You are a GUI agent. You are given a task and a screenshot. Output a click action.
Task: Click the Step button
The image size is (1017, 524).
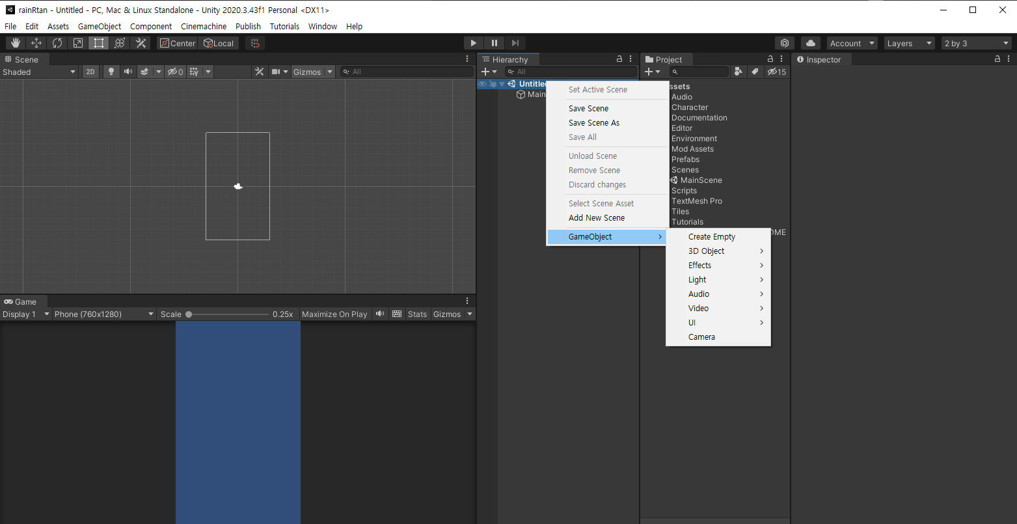[x=515, y=43]
